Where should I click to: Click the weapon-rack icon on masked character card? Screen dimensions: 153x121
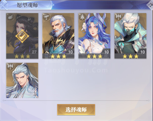(x=118, y=17)
